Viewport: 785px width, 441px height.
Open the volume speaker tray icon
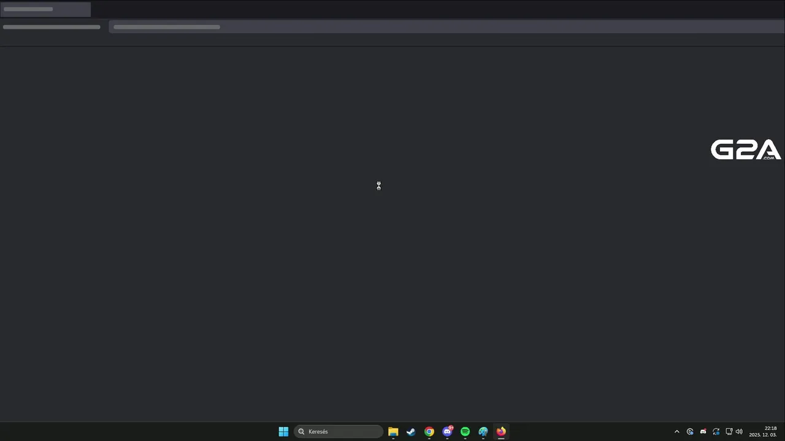tap(739, 432)
